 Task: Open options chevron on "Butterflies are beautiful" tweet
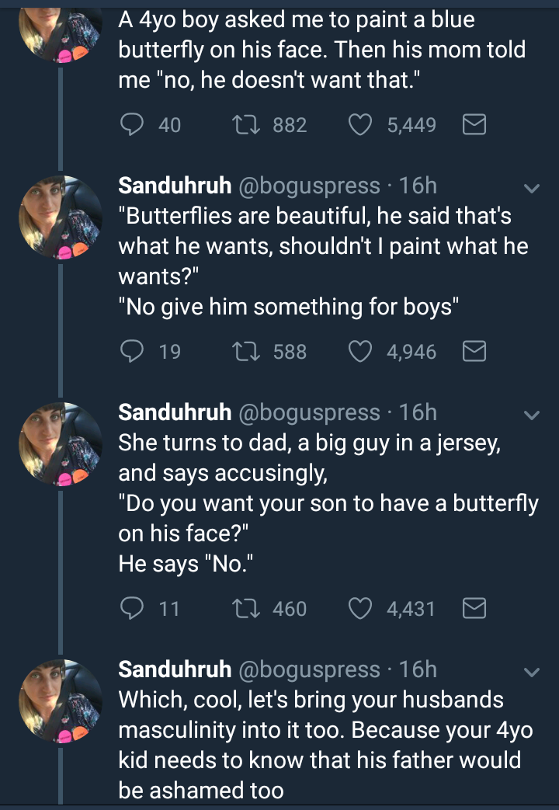tap(531, 188)
